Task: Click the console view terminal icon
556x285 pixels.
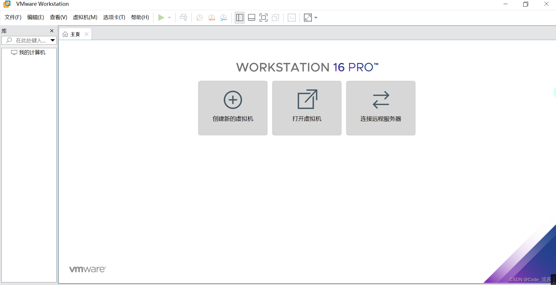Action: pos(291,18)
